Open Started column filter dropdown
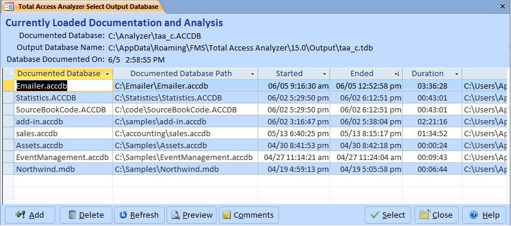Image resolution: width=511 pixels, height=226 pixels. [324, 74]
